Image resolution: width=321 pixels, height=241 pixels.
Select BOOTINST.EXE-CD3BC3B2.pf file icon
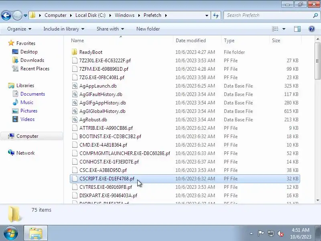point(75,136)
